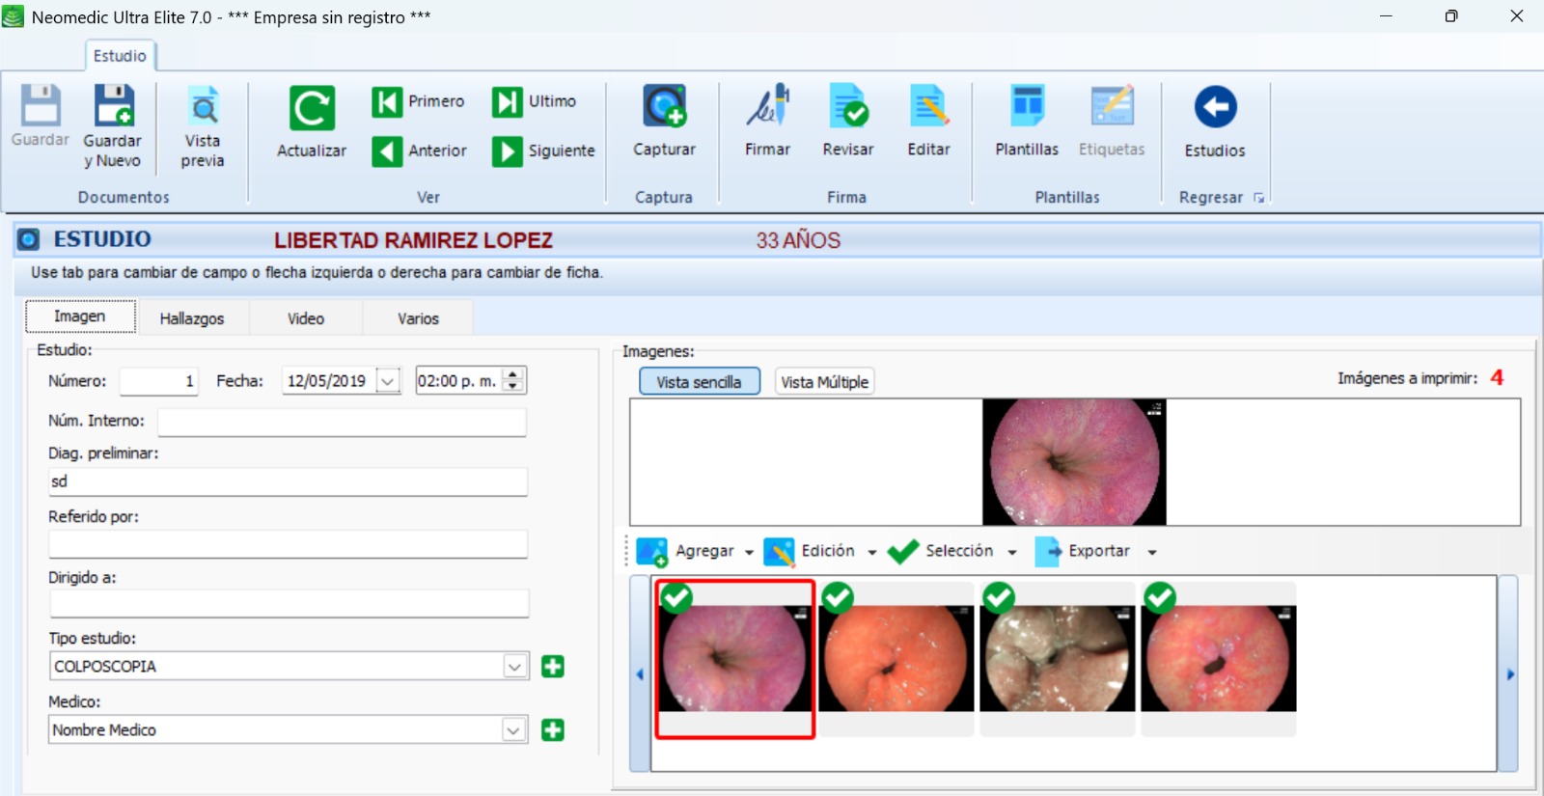
Task: Open the Video tab
Action: [x=306, y=318]
